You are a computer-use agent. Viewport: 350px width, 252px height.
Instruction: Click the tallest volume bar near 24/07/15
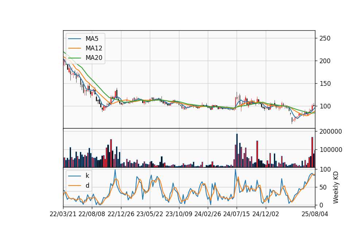(x=237, y=150)
